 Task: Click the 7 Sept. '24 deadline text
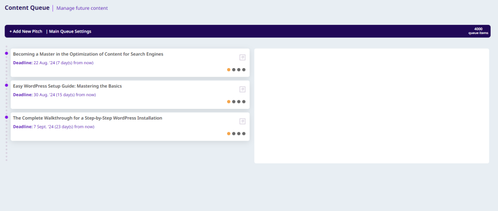(x=64, y=127)
